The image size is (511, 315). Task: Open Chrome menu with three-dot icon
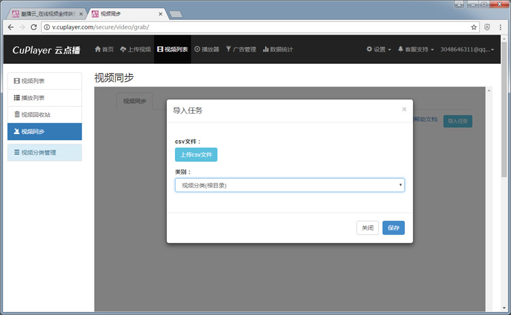(x=501, y=27)
